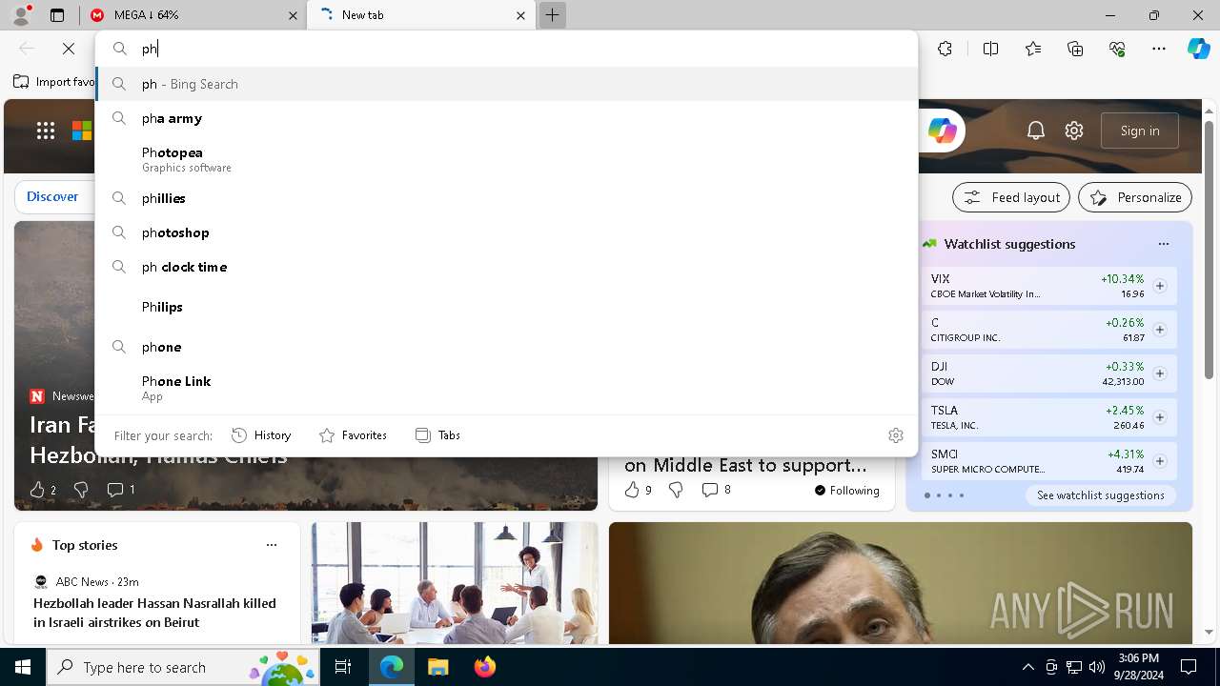Click the Sign in button

pyautogui.click(x=1140, y=131)
